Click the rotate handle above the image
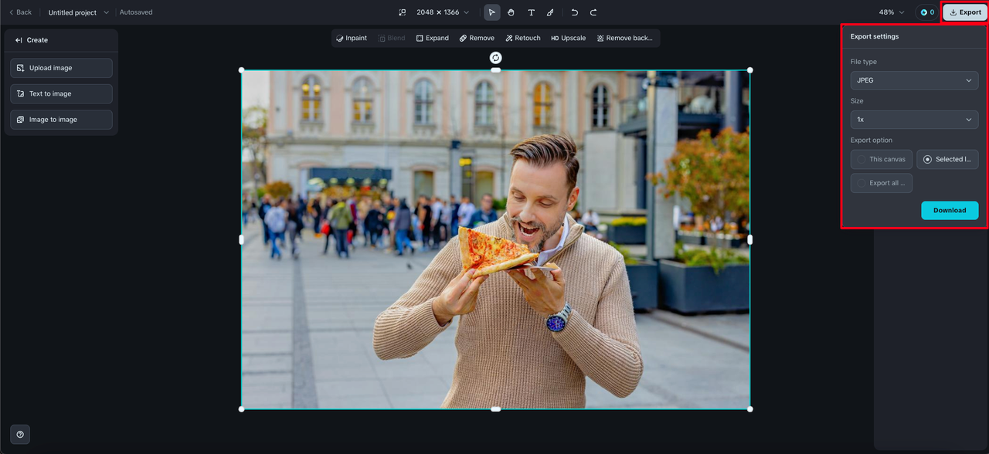 click(496, 58)
